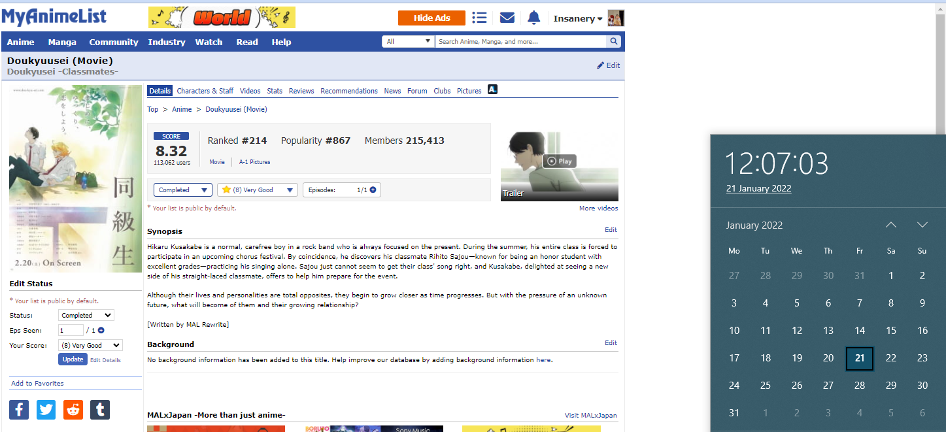This screenshot has height=432, width=946.
Task: Click Add to Favorites
Action: point(37,384)
